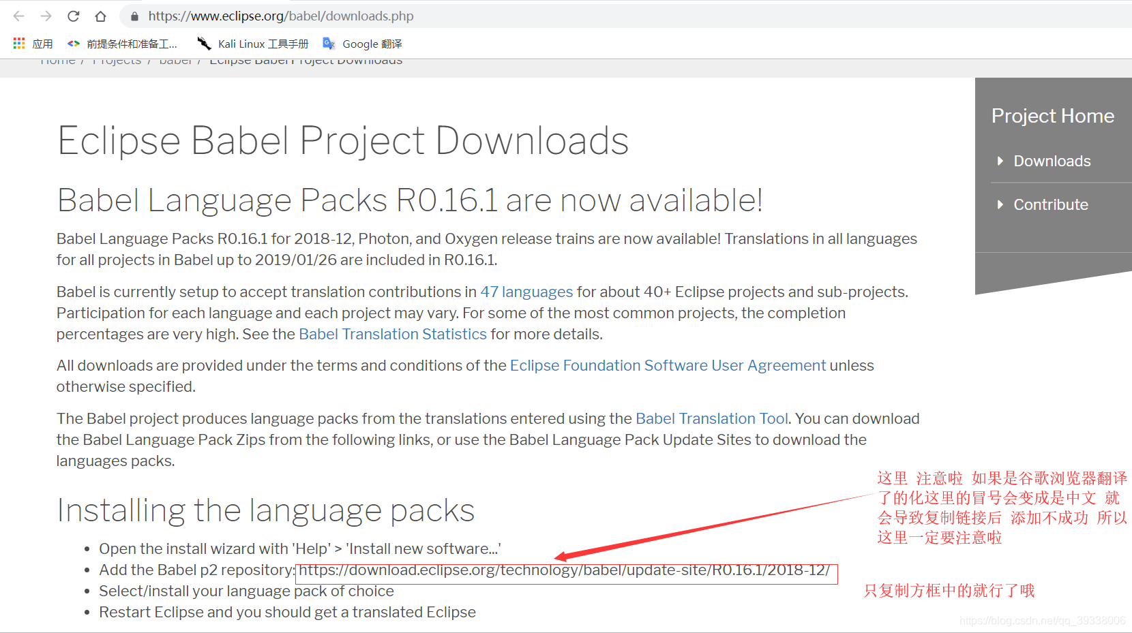The height and width of the screenshot is (633, 1132).
Task: Click the arrow beside Downloads
Action: [1000, 161]
